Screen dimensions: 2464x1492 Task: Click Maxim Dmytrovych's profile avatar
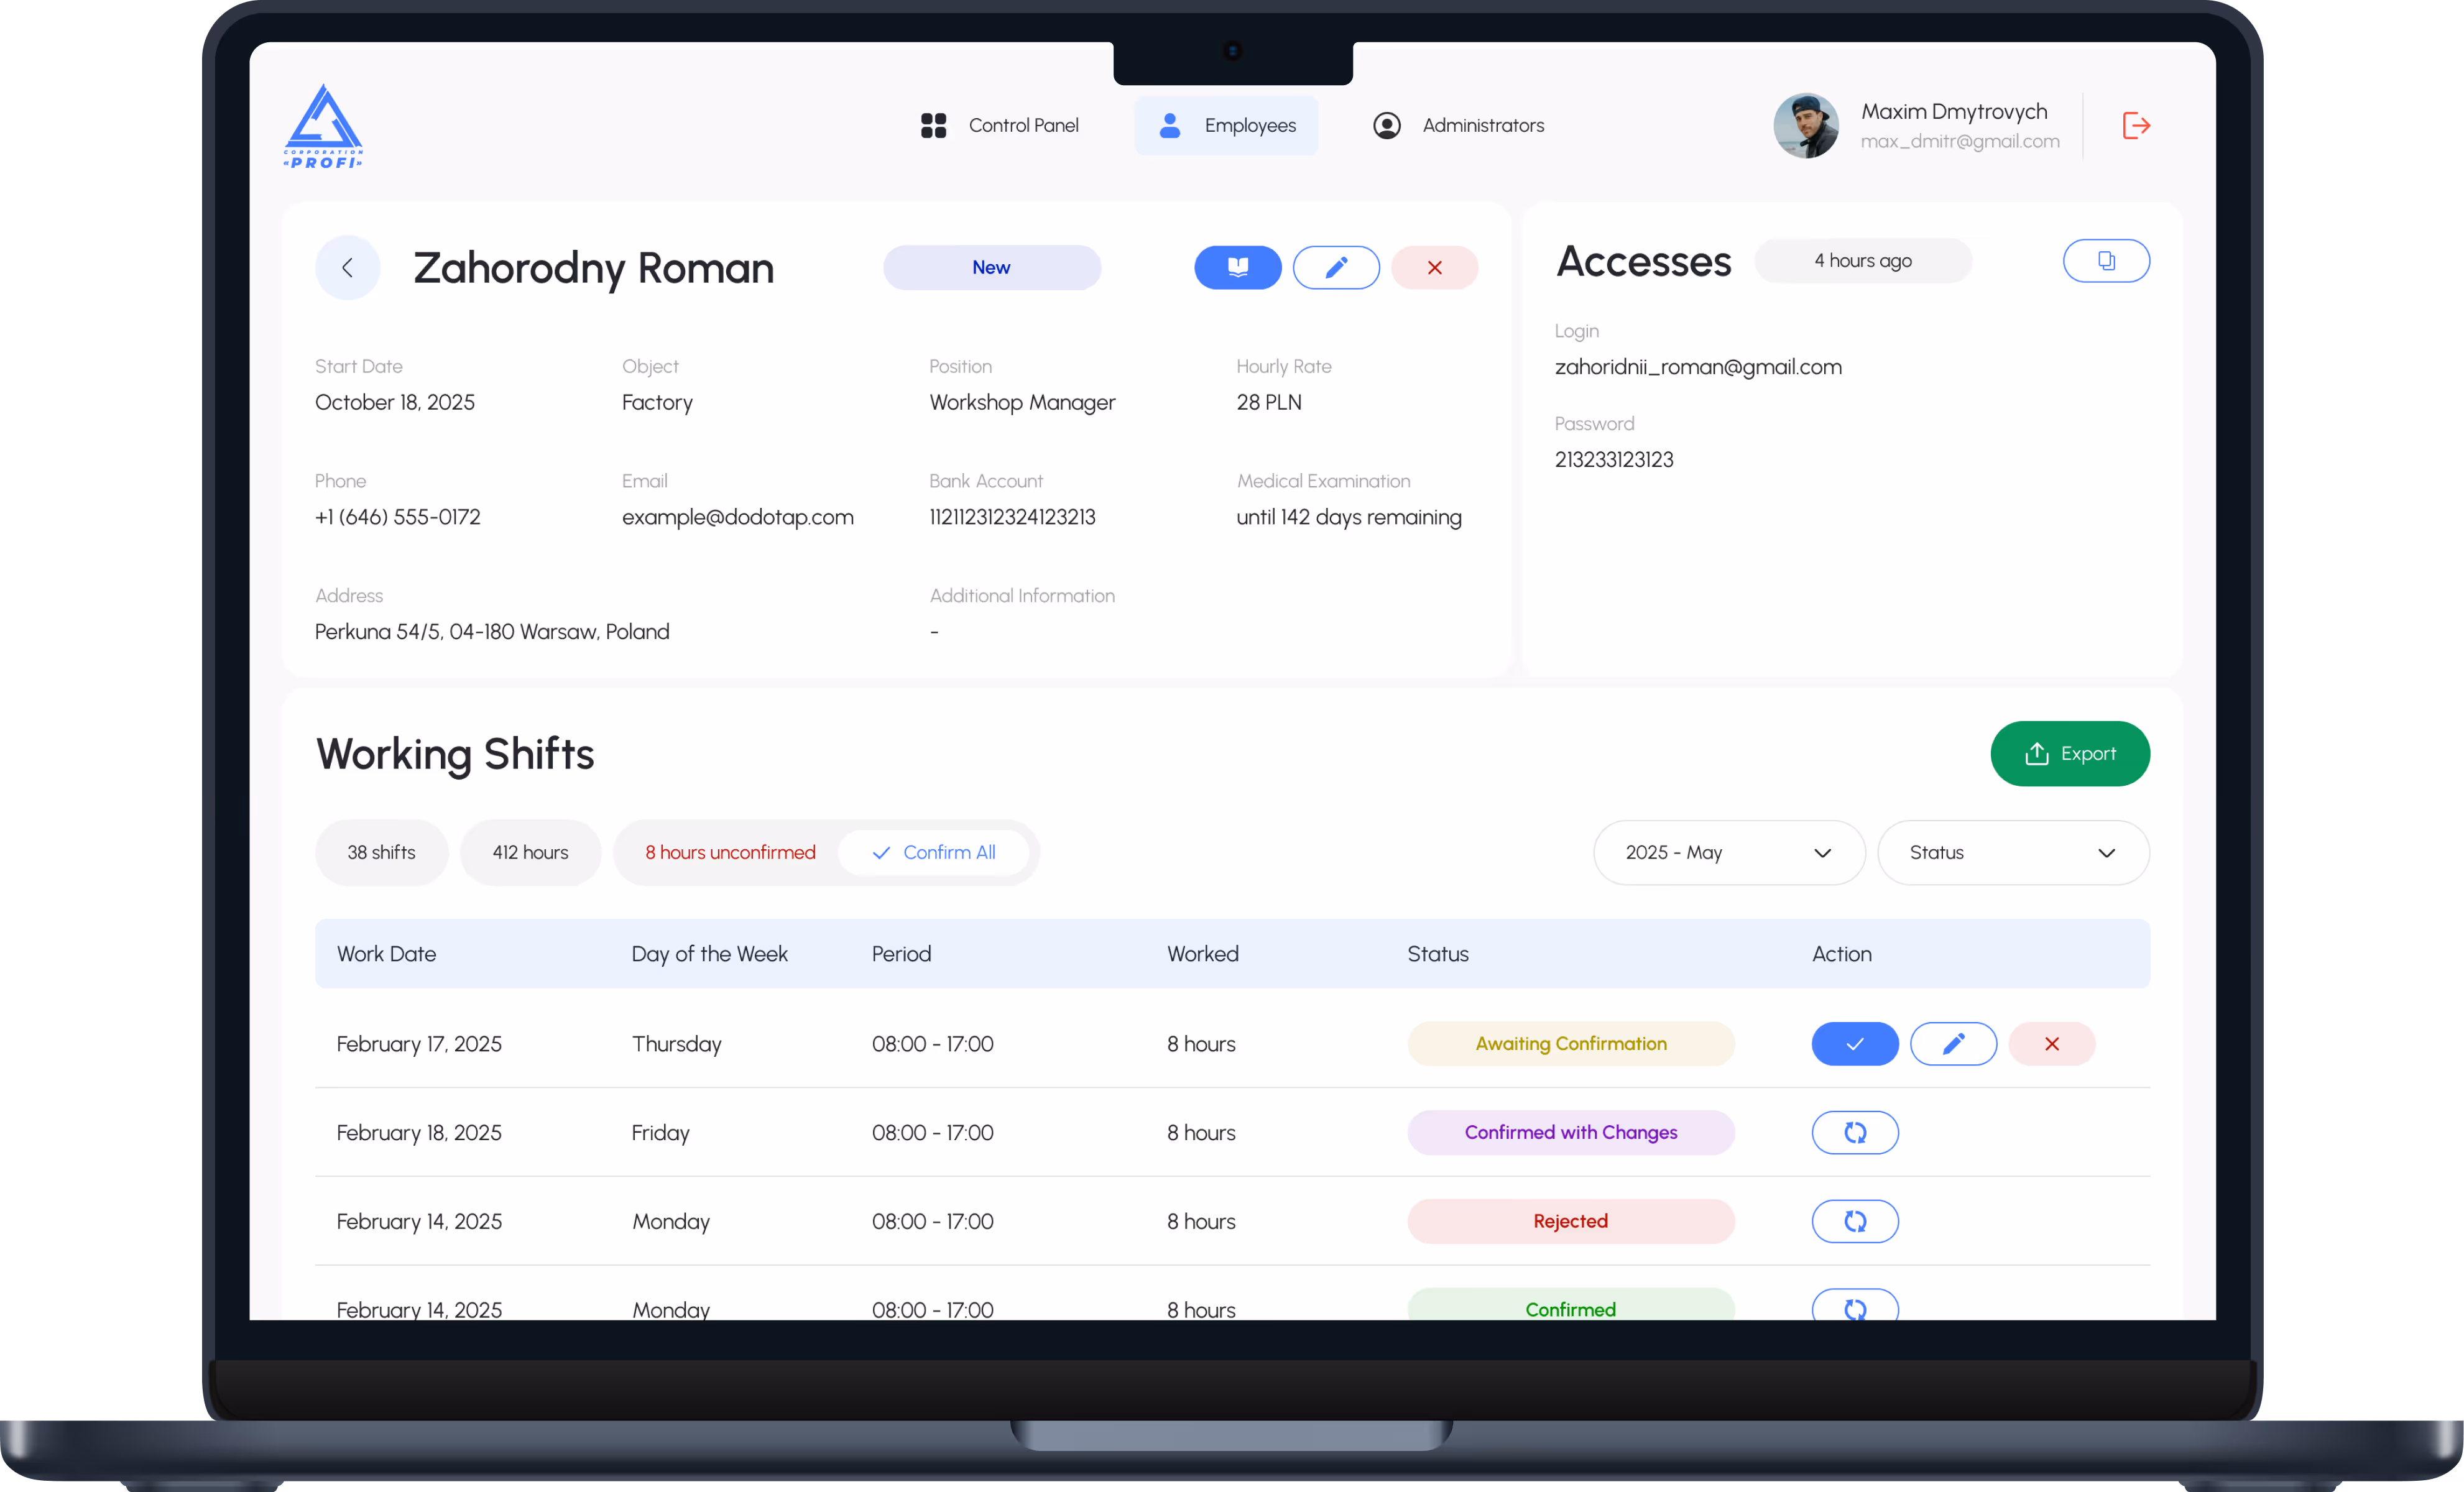coord(1805,125)
